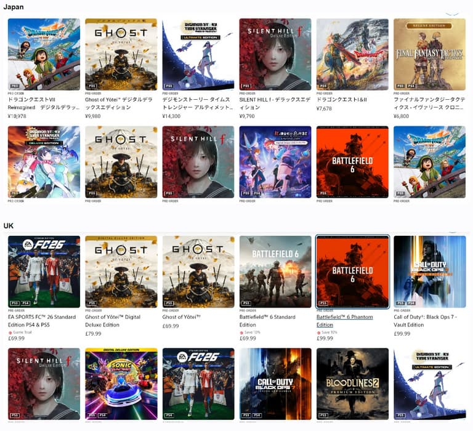Click PS5 badge on Call of Duty Vault Edition cover

400,303
